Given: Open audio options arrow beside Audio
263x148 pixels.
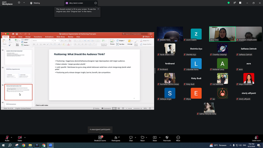Looking at the screenshot, I should tap(12, 137).
